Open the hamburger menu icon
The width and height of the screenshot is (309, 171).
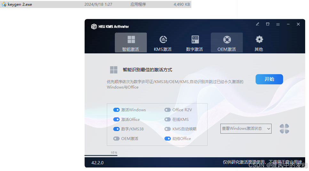pos(278,24)
